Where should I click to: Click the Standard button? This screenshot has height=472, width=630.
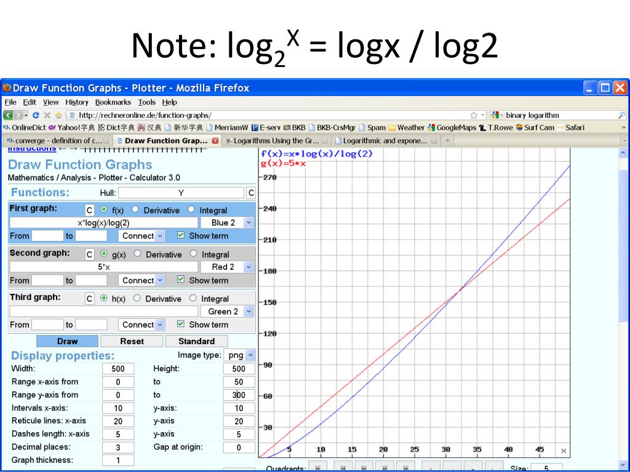(196, 341)
